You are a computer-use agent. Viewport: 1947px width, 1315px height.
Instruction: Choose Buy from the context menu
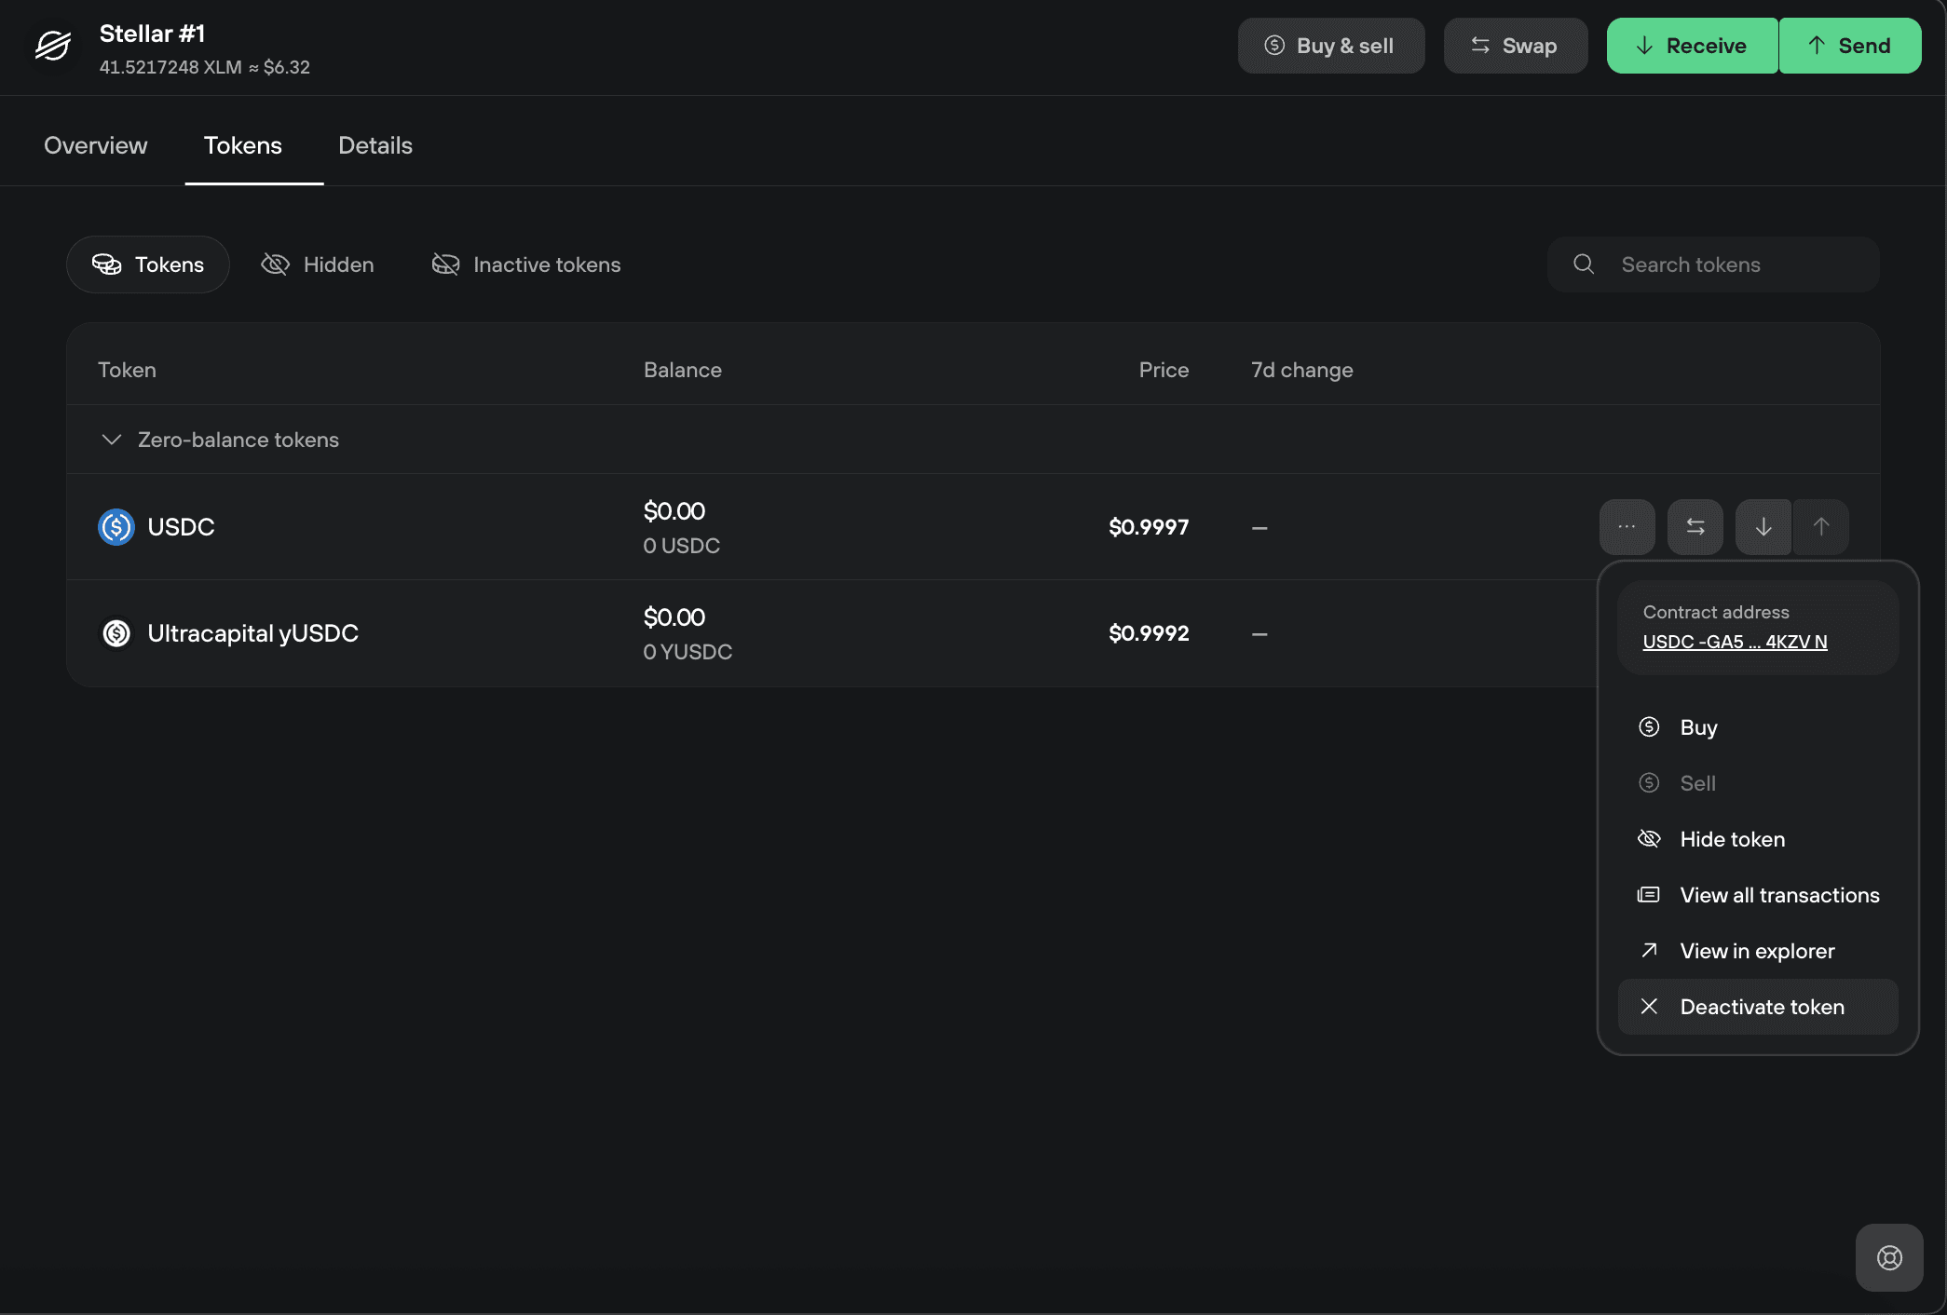pos(1758,727)
